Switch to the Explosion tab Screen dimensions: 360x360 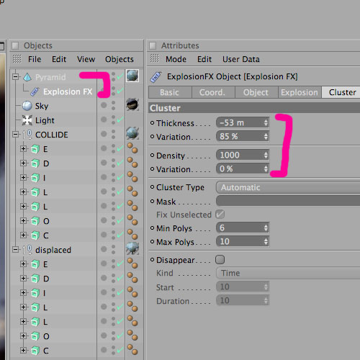300,92
